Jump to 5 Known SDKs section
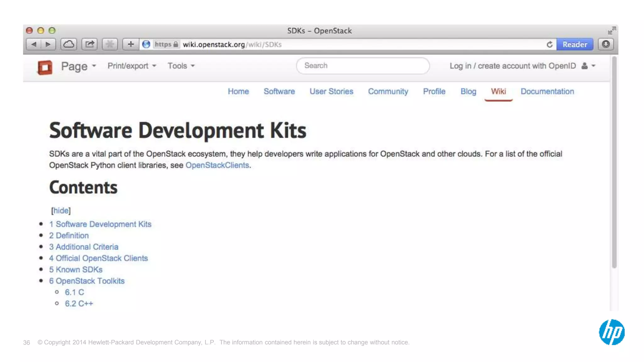 pos(76,270)
